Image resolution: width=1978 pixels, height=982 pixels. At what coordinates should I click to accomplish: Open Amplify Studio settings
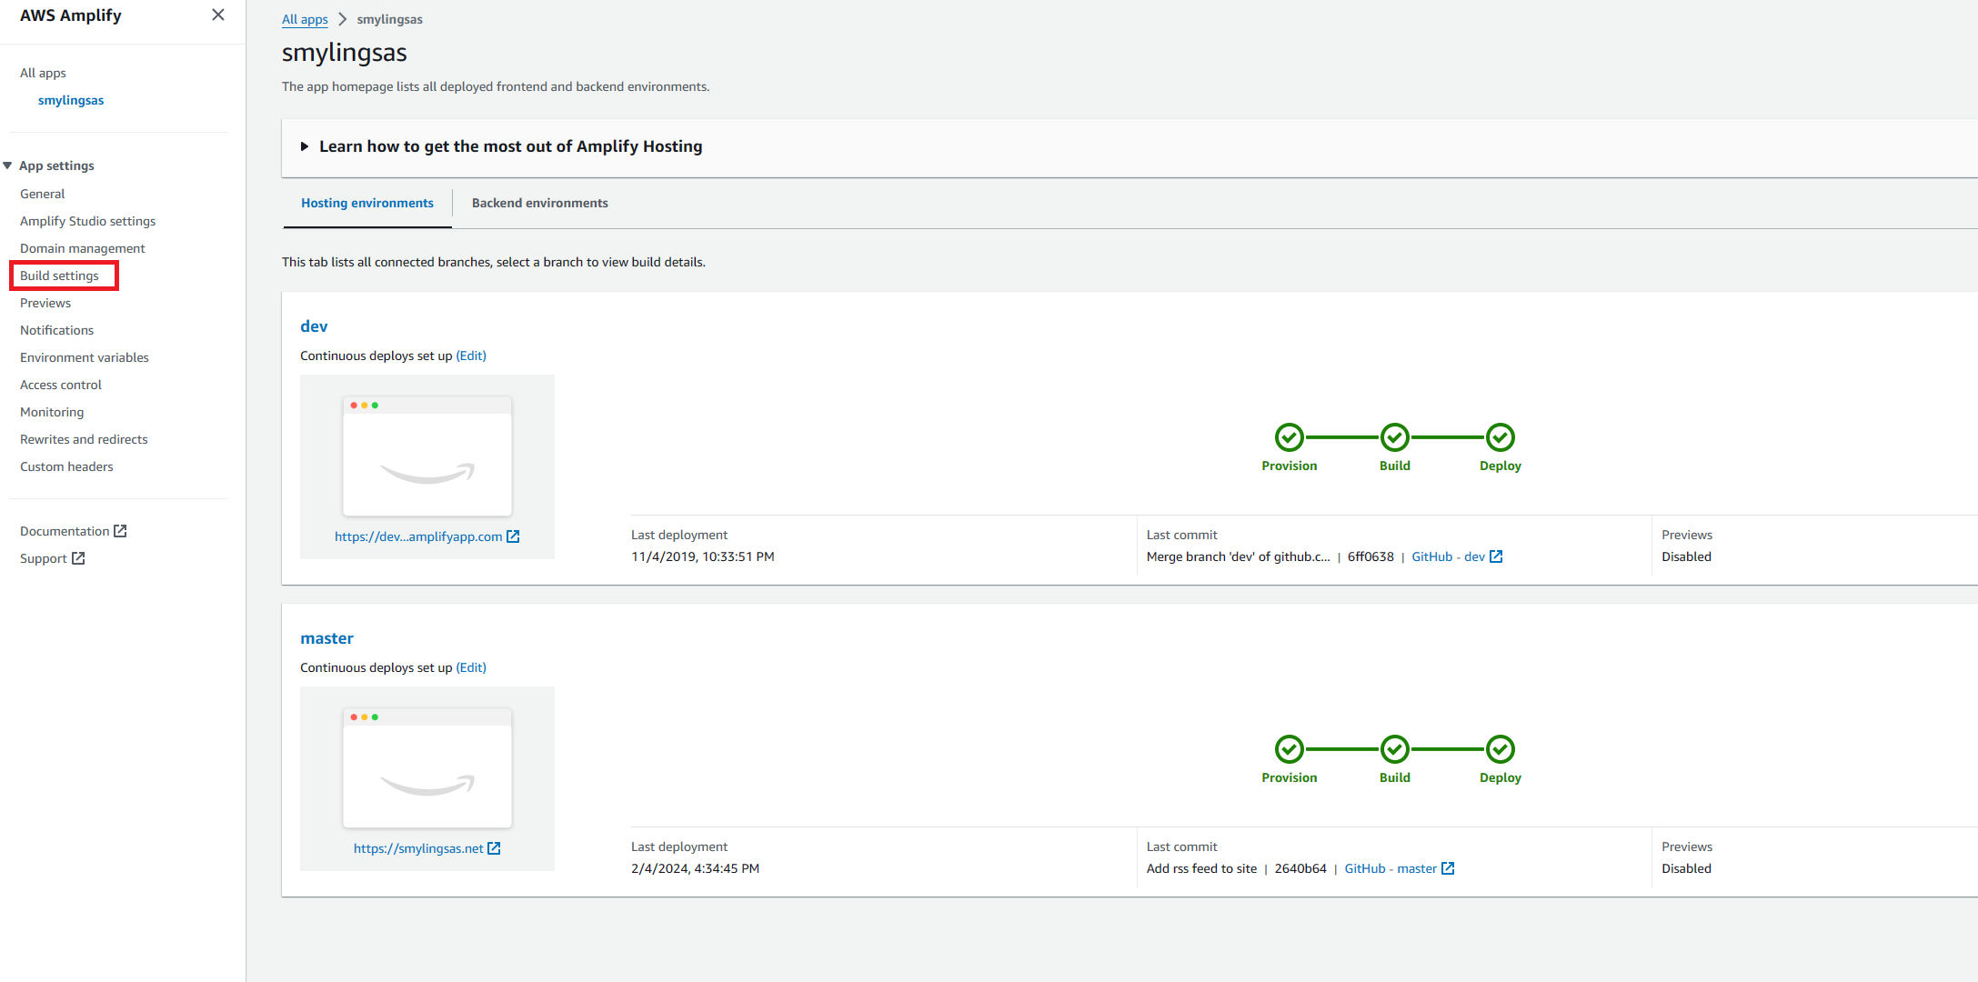click(88, 221)
